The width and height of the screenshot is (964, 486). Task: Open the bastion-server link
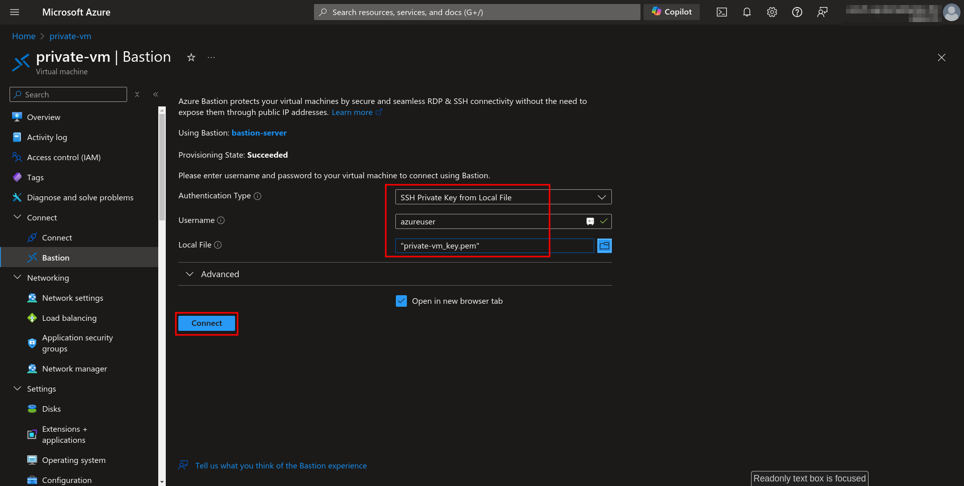pyautogui.click(x=259, y=133)
